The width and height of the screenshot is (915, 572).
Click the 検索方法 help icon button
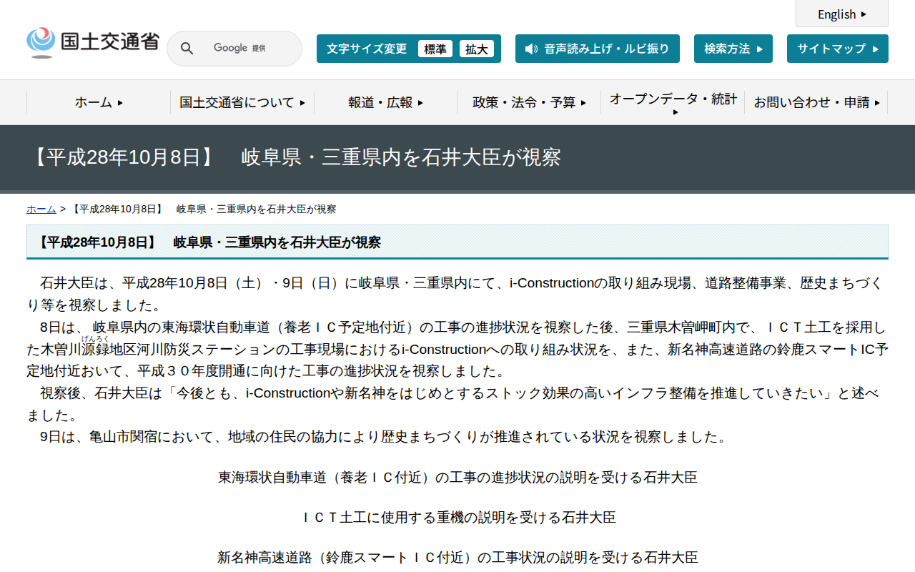[x=733, y=48]
